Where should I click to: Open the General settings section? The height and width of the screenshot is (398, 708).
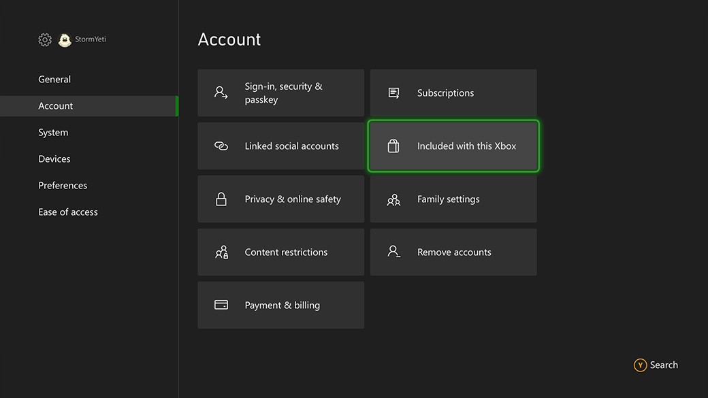(x=54, y=80)
